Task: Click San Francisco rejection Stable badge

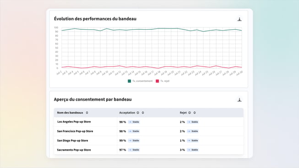Action: 193,131
